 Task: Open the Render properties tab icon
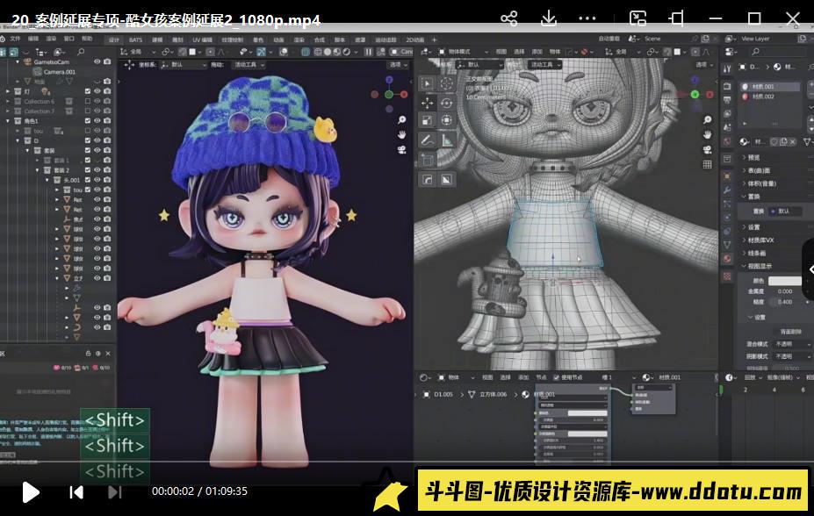(727, 86)
